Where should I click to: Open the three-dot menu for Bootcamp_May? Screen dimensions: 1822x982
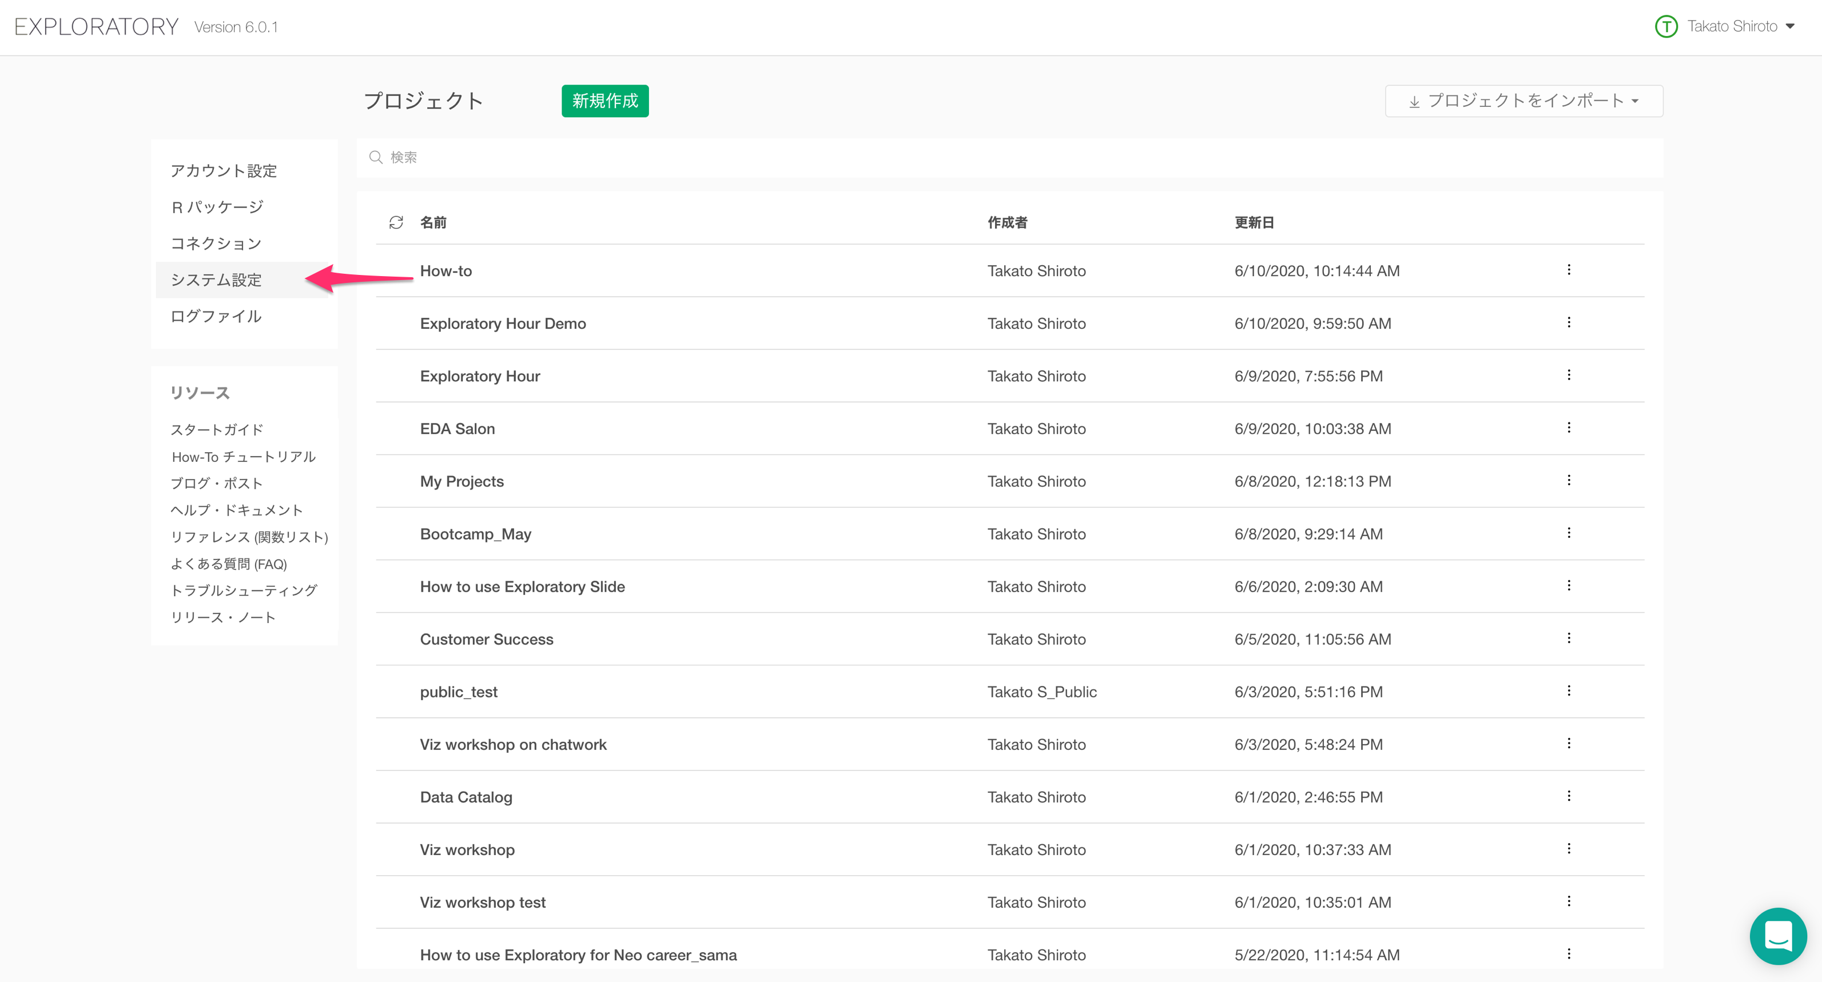pyautogui.click(x=1569, y=533)
